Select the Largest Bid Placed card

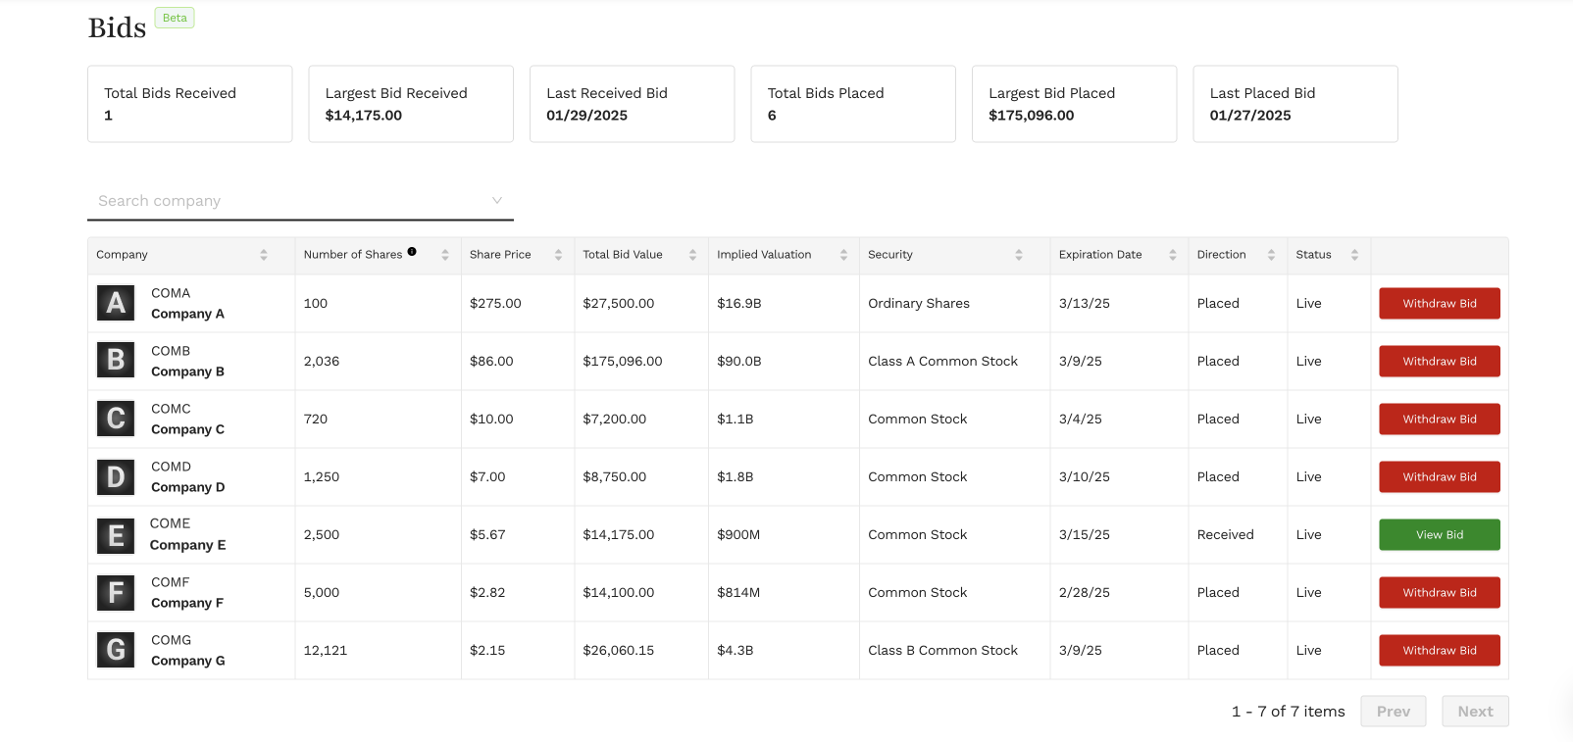1075,104
